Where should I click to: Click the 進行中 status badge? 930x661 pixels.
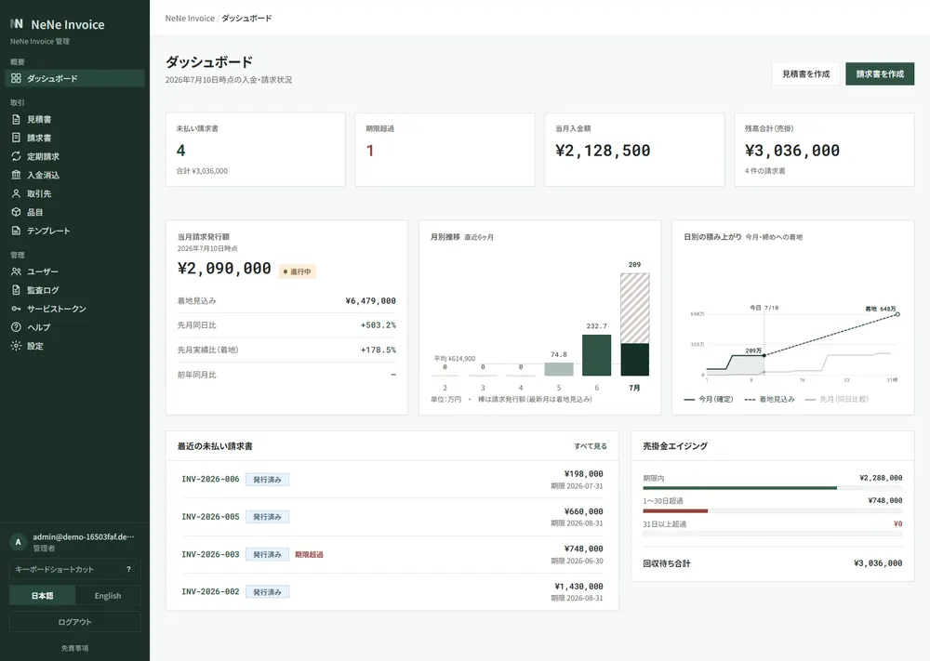(x=298, y=271)
